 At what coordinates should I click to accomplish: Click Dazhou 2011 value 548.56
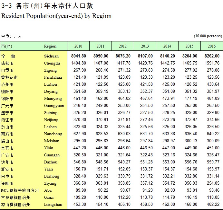pyautogui.click(x=102, y=162)
